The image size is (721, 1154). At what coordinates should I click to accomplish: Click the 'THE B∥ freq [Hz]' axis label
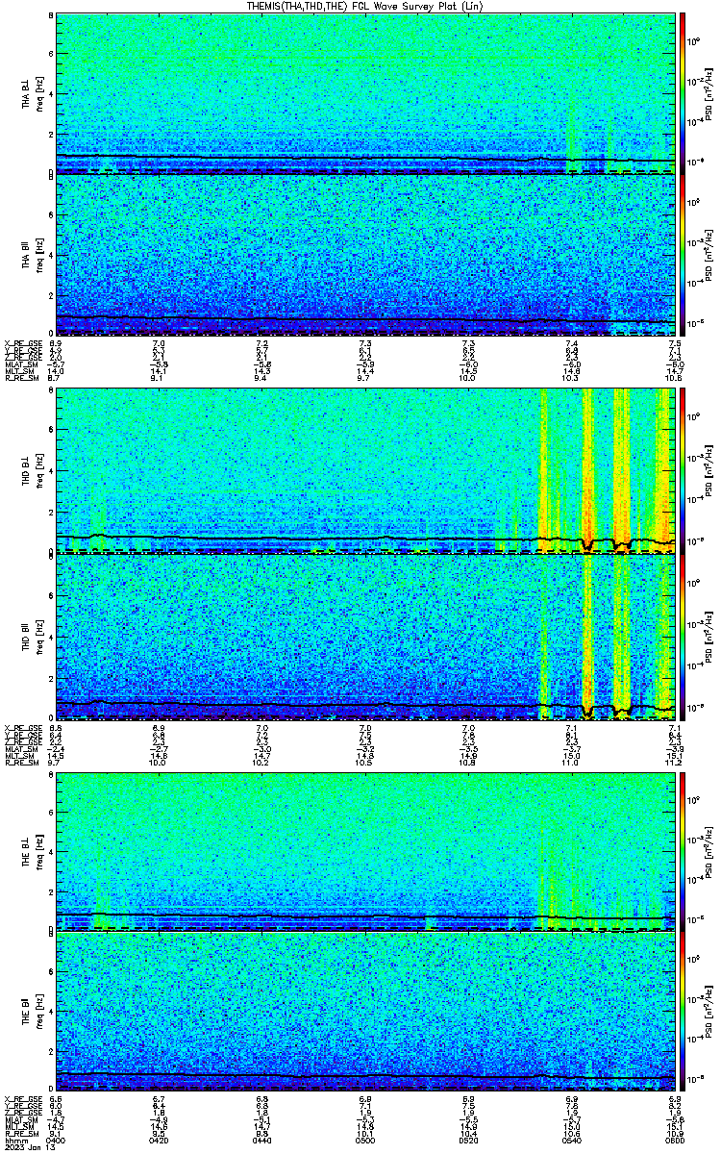(33, 1013)
